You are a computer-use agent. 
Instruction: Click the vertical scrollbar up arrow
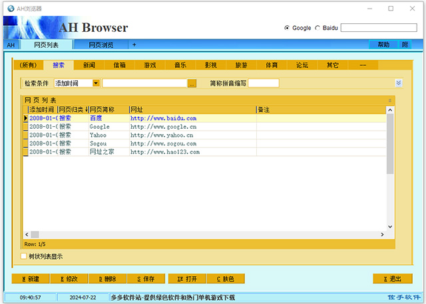390,110
